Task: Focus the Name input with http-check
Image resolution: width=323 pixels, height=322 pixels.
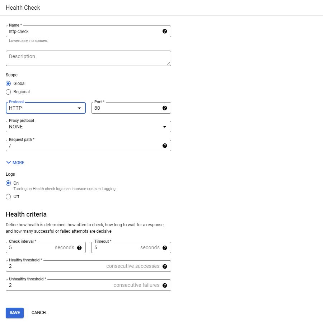Action: [x=83, y=32]
